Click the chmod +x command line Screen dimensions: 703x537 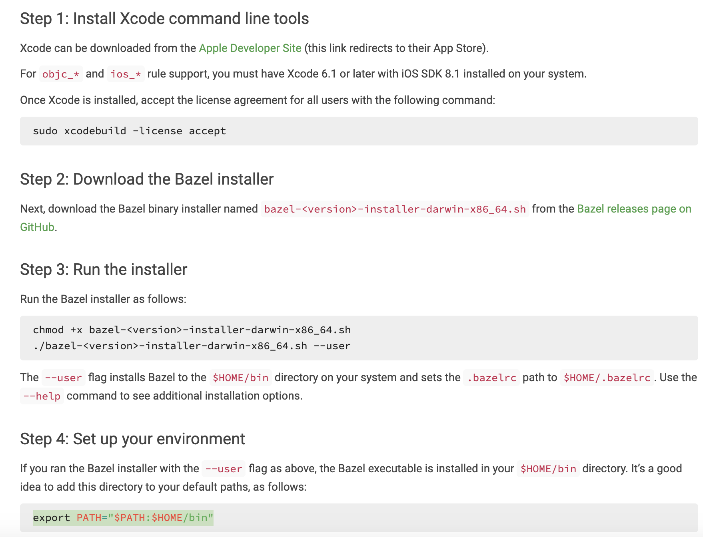192,330
